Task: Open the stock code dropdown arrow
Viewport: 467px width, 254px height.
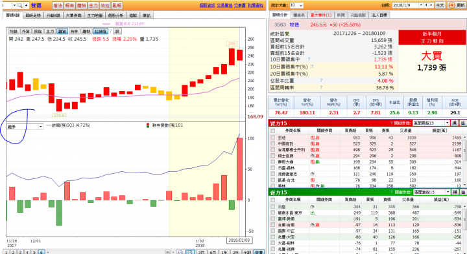Action: tap(14, 5)
